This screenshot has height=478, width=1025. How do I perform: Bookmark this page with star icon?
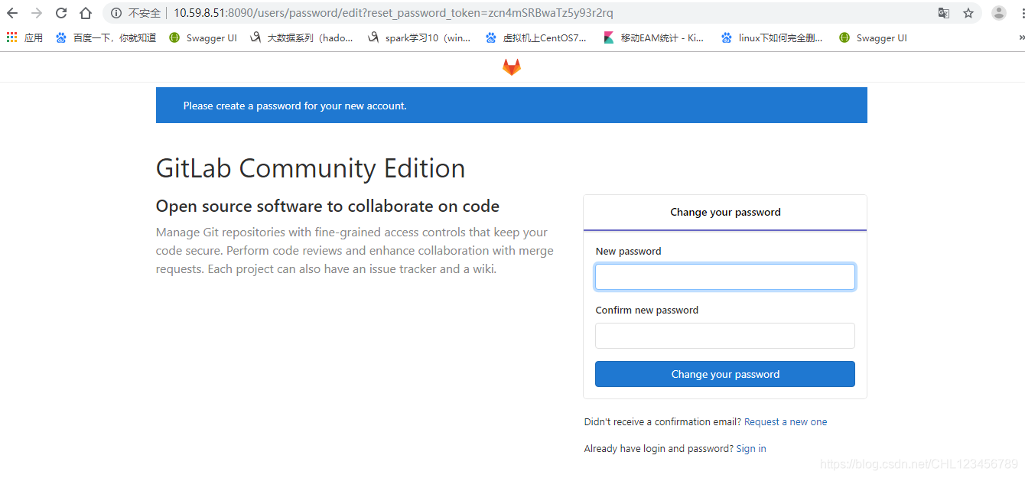coord(968,13)
